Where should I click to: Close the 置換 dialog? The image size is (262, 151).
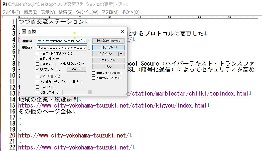click(x=123, y=31)
